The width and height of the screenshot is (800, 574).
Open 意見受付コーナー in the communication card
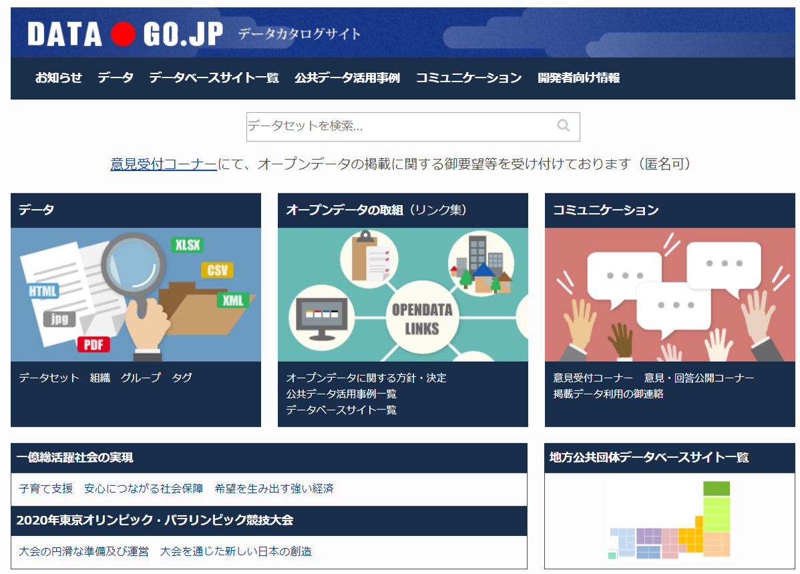593,378
